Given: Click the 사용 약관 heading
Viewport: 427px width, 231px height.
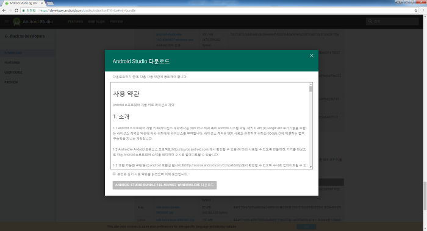Looking at the screenshot, I should pyautogui.click(x=126, y=94).
